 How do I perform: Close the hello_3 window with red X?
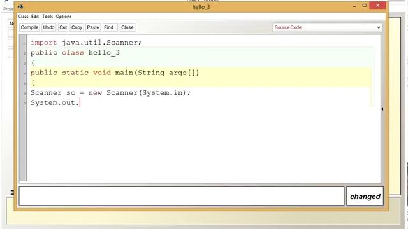[377, 6]
